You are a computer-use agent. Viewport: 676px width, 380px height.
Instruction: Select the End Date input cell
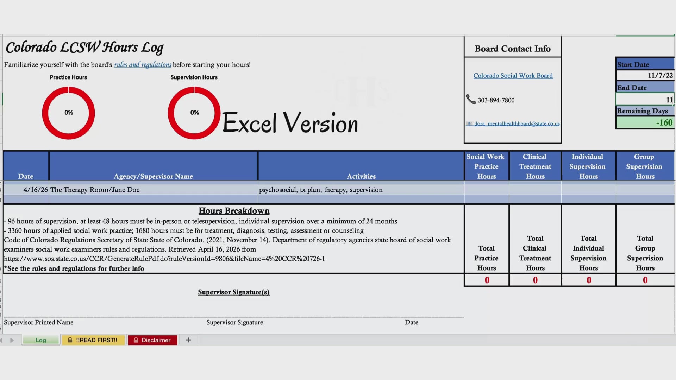coord(644,100)
